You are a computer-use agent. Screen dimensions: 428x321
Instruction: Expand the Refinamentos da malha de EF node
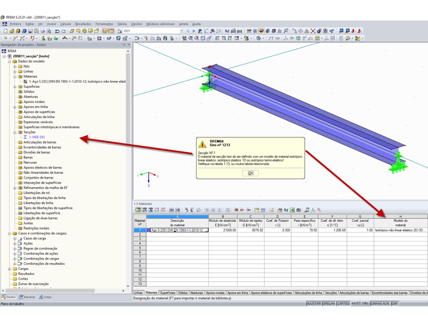coord(15,188)
